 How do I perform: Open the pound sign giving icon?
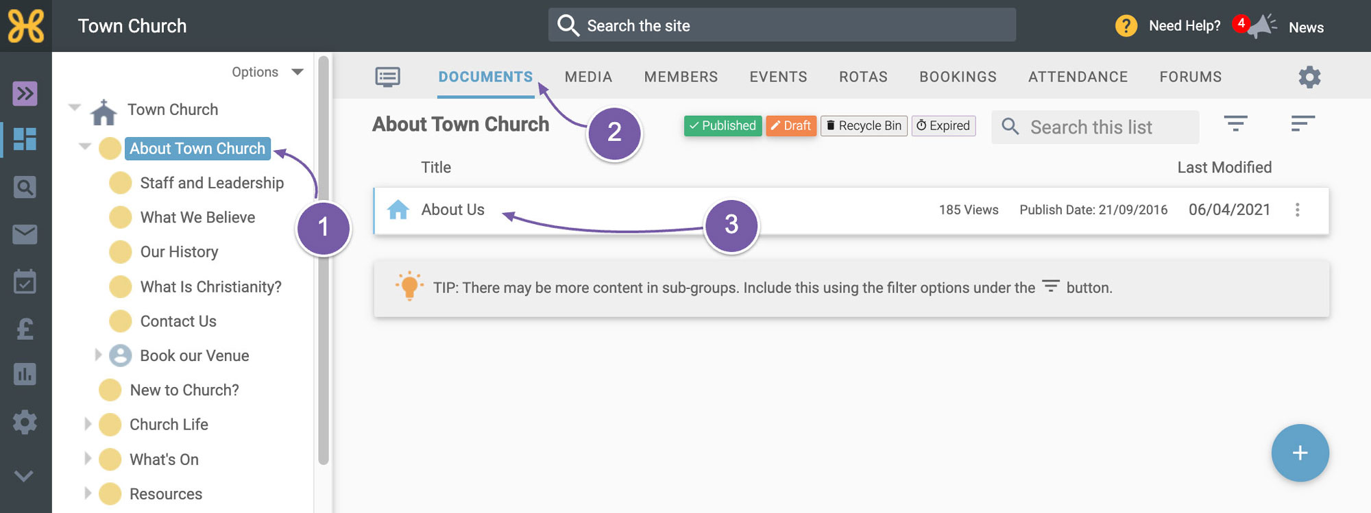[x=25, y=329]
